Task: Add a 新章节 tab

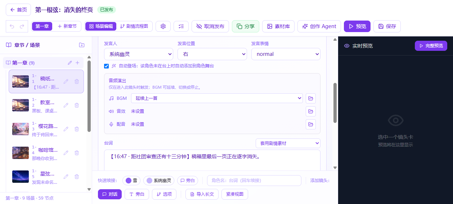Action: (67, 26)
